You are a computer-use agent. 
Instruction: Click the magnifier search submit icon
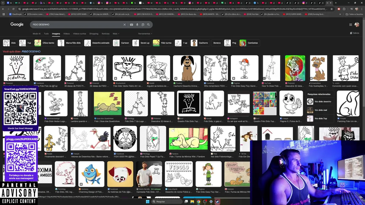click(148, 25)
